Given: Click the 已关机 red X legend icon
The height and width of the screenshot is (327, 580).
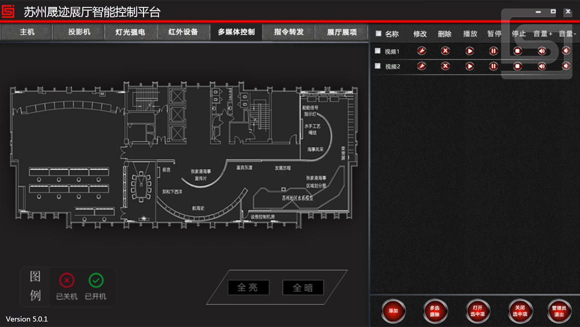Looking at the screenshot, I should [66, 281].
